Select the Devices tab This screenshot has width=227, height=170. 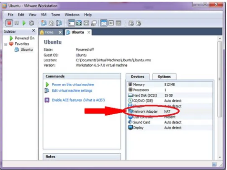(x=137, y=77)
